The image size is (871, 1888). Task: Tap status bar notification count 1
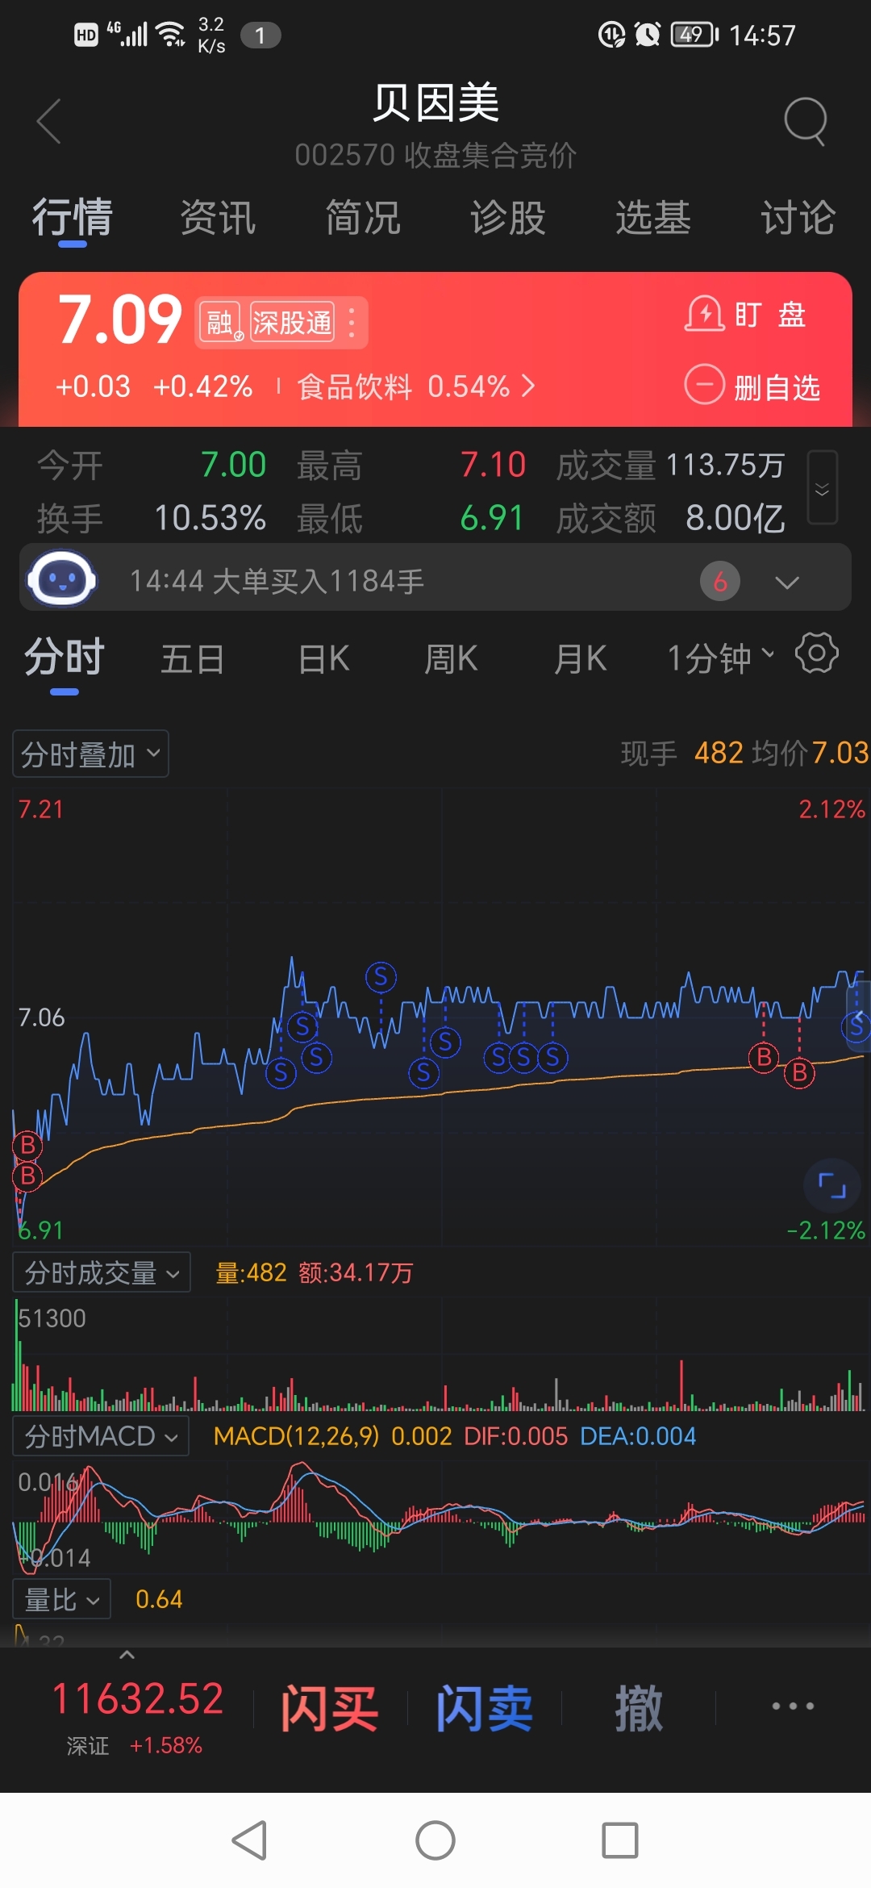[x=260, y=36]
